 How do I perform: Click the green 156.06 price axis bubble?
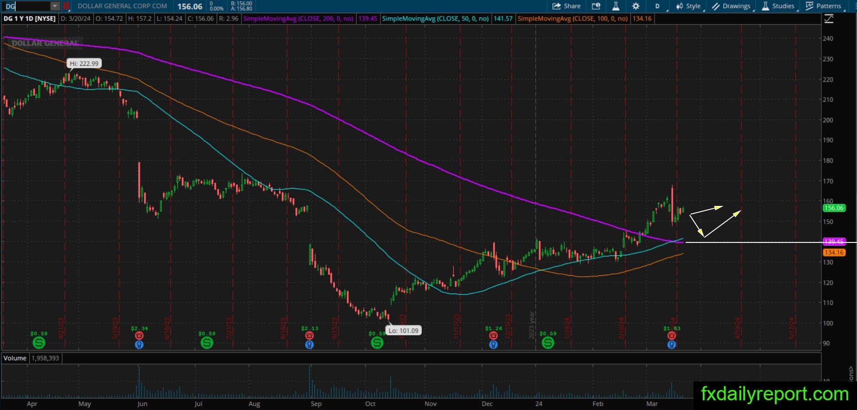(833, 208)
